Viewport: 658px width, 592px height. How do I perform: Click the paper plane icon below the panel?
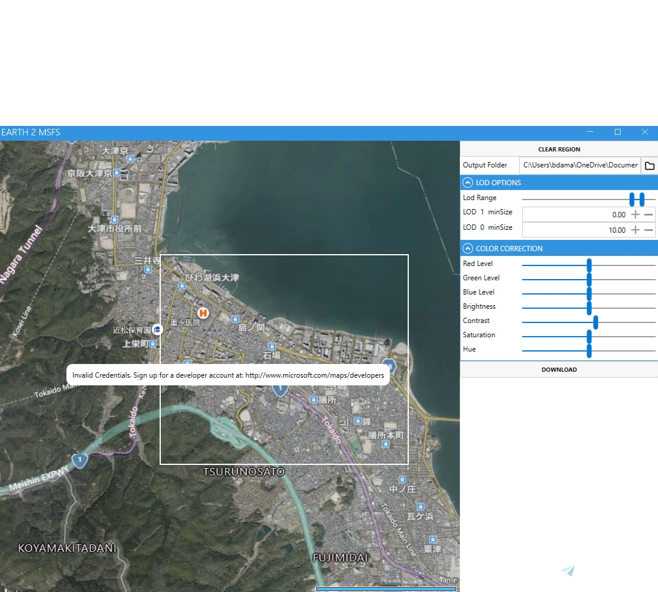pyautogui.click(x=567, y=571)
